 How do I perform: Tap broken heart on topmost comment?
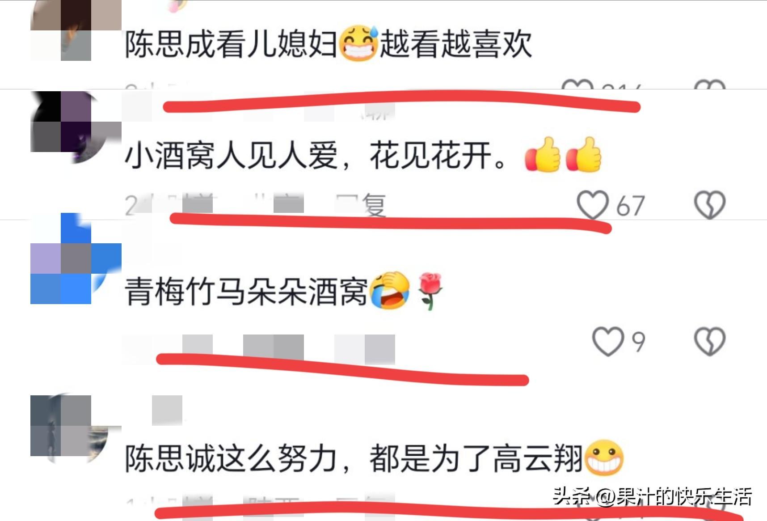pyautogui.click(x=710, y=84)
